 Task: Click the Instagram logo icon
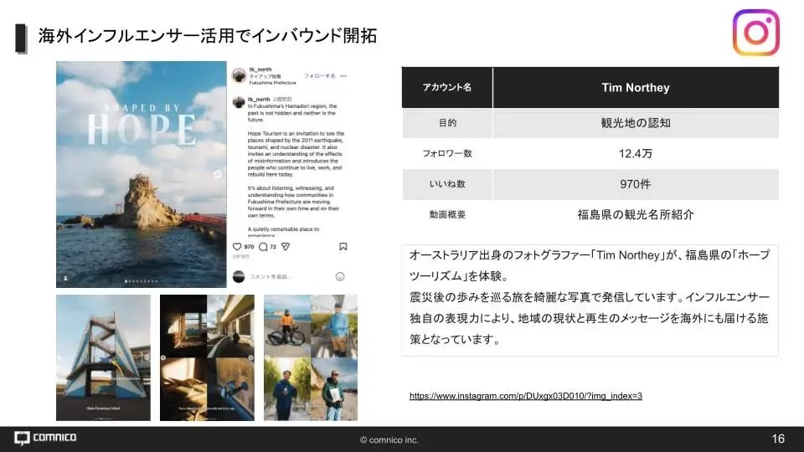[755, 33]
